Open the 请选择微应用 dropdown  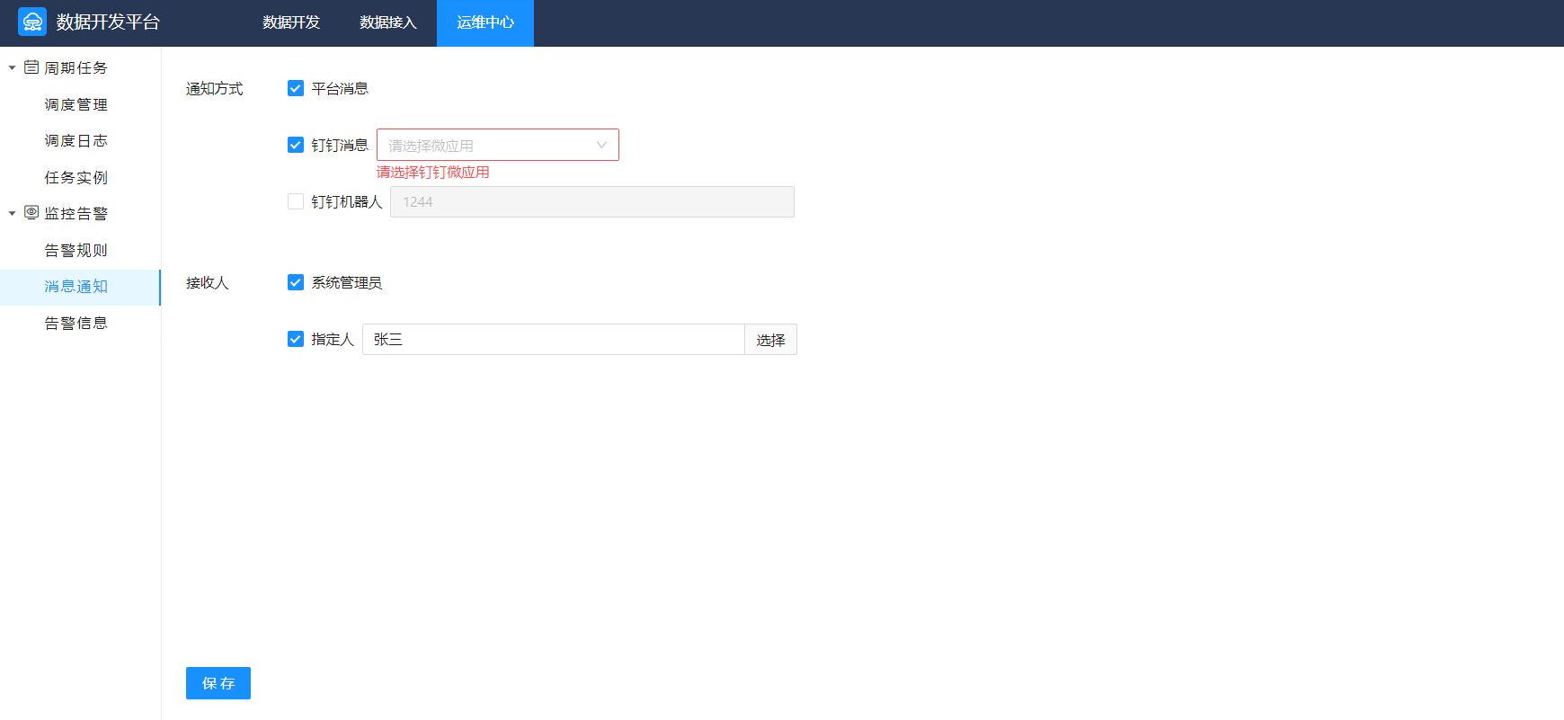coord(497,145)
